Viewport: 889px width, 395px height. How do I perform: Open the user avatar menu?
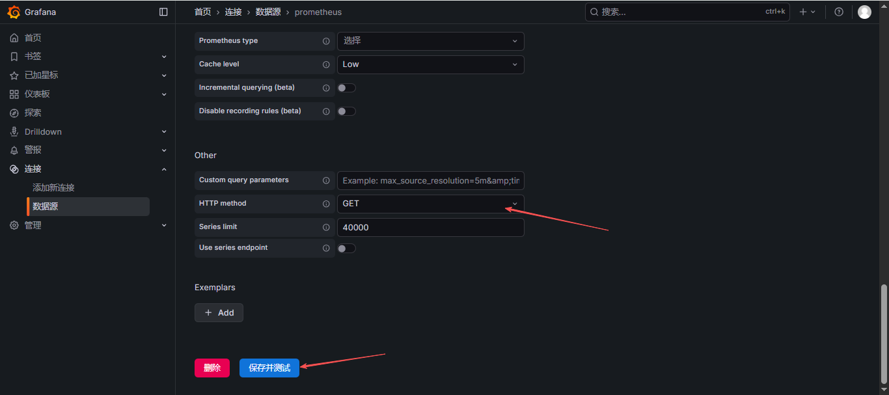pos(864,12)
